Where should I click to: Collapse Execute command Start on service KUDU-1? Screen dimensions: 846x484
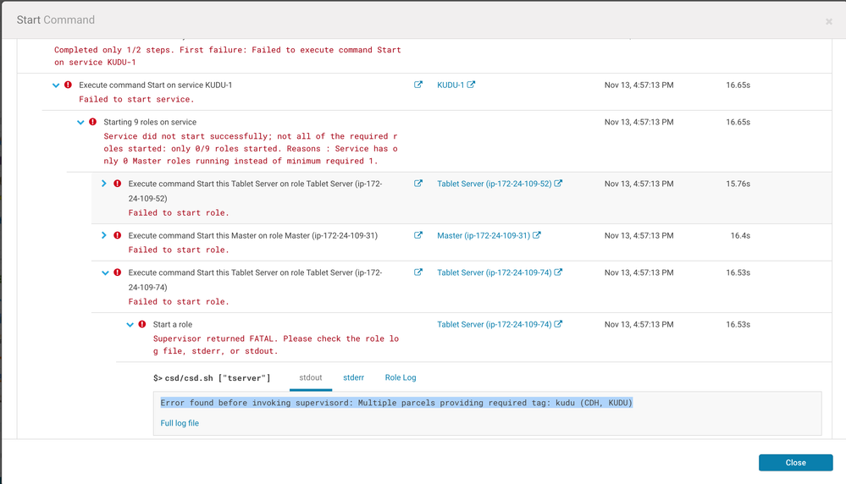tap(56, 85)
